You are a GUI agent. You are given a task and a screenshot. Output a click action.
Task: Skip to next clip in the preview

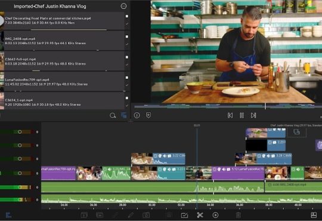(253, 115)
